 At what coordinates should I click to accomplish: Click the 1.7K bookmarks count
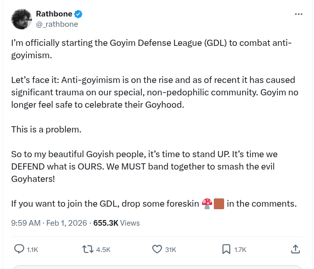240,249
